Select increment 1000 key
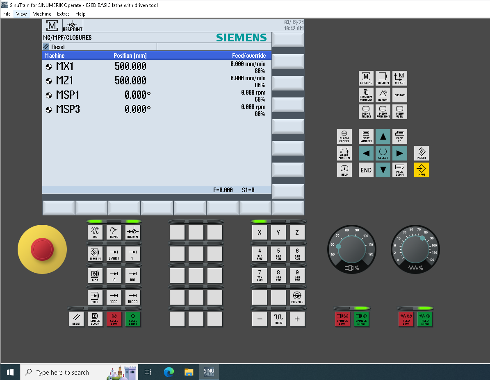Screen dimensions: 490x380 114,297
